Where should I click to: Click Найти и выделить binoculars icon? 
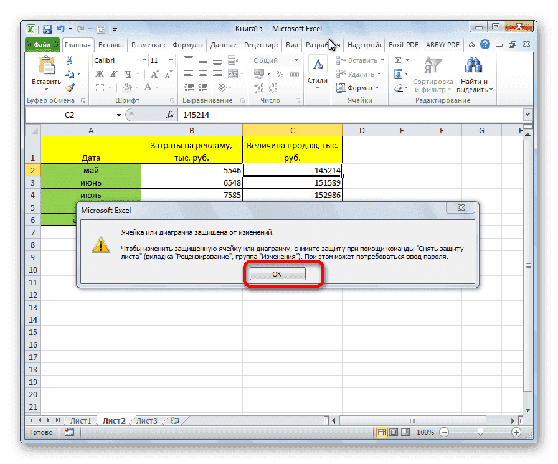tap(473, 65)
